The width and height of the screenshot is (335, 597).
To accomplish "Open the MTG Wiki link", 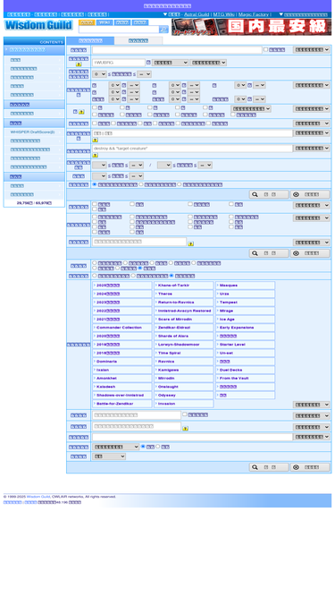I will pyautogui.click(x=223, y=14).
